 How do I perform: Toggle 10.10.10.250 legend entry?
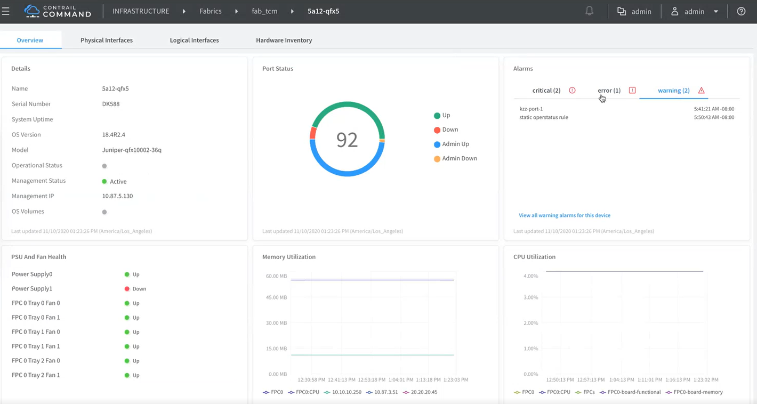click(343, 392)
